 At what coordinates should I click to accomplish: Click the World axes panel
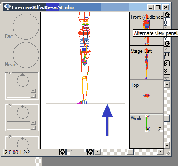[146, 131]
